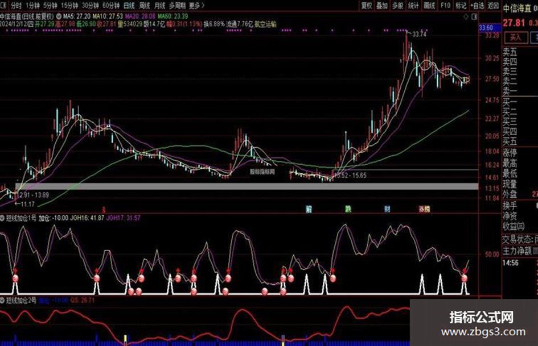This screenshot has height=346, width=538.
Task: Click the 复权 price adjustment button
Action: pyautogui.click(x=367, y=6)
